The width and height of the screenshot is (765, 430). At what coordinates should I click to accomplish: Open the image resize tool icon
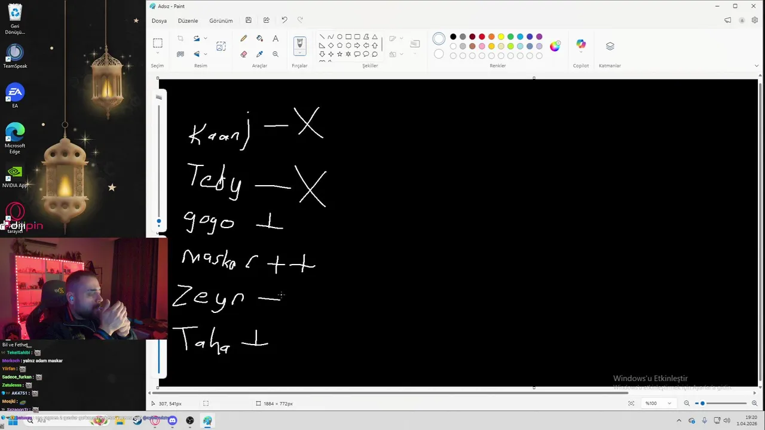click(221, 46)
